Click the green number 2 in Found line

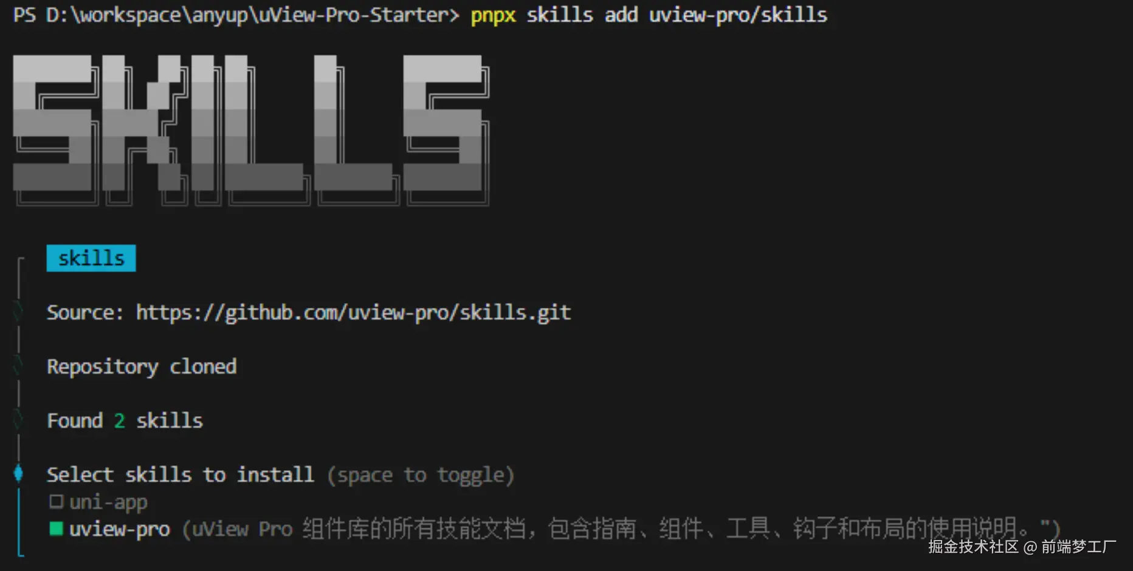pos(119,420)
